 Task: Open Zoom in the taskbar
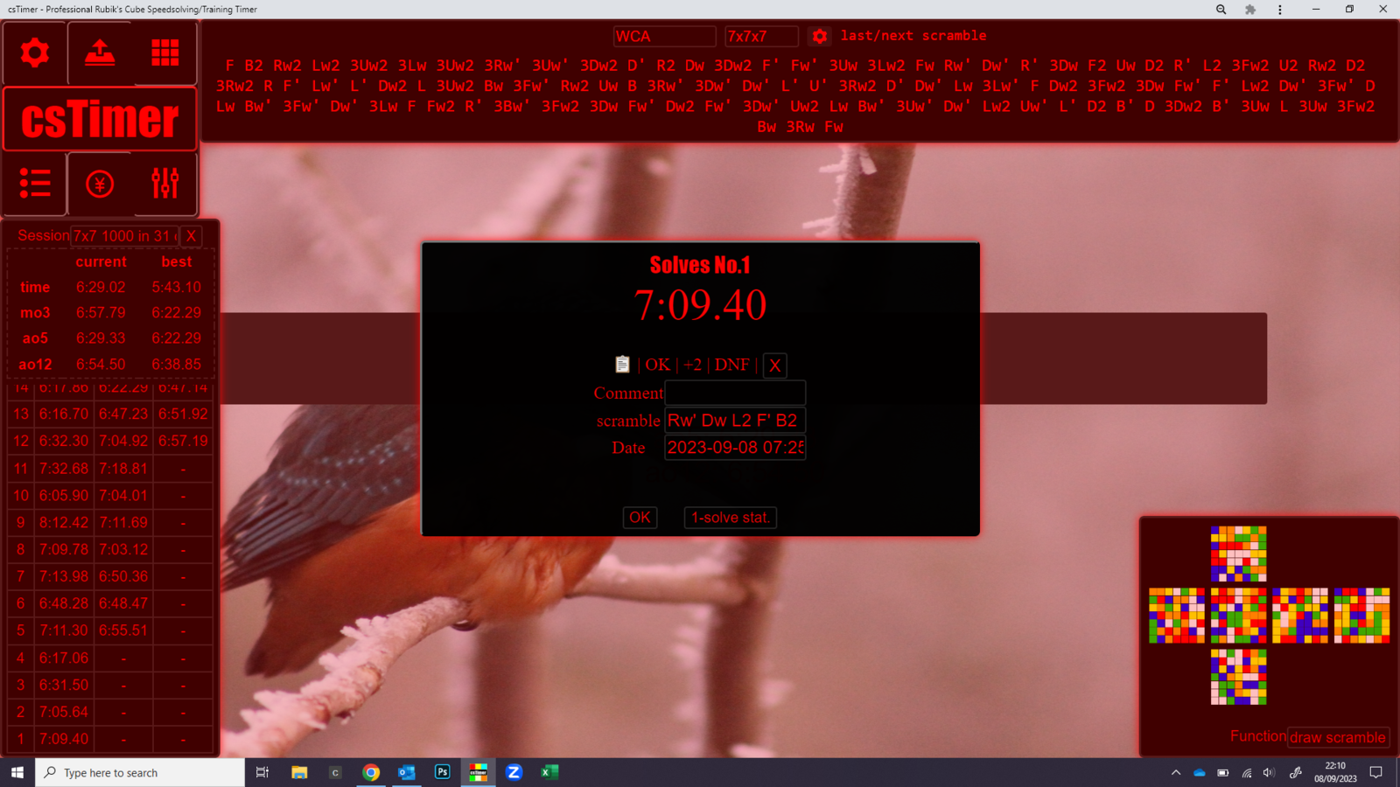pyautogui.click(x=514, y=772)
